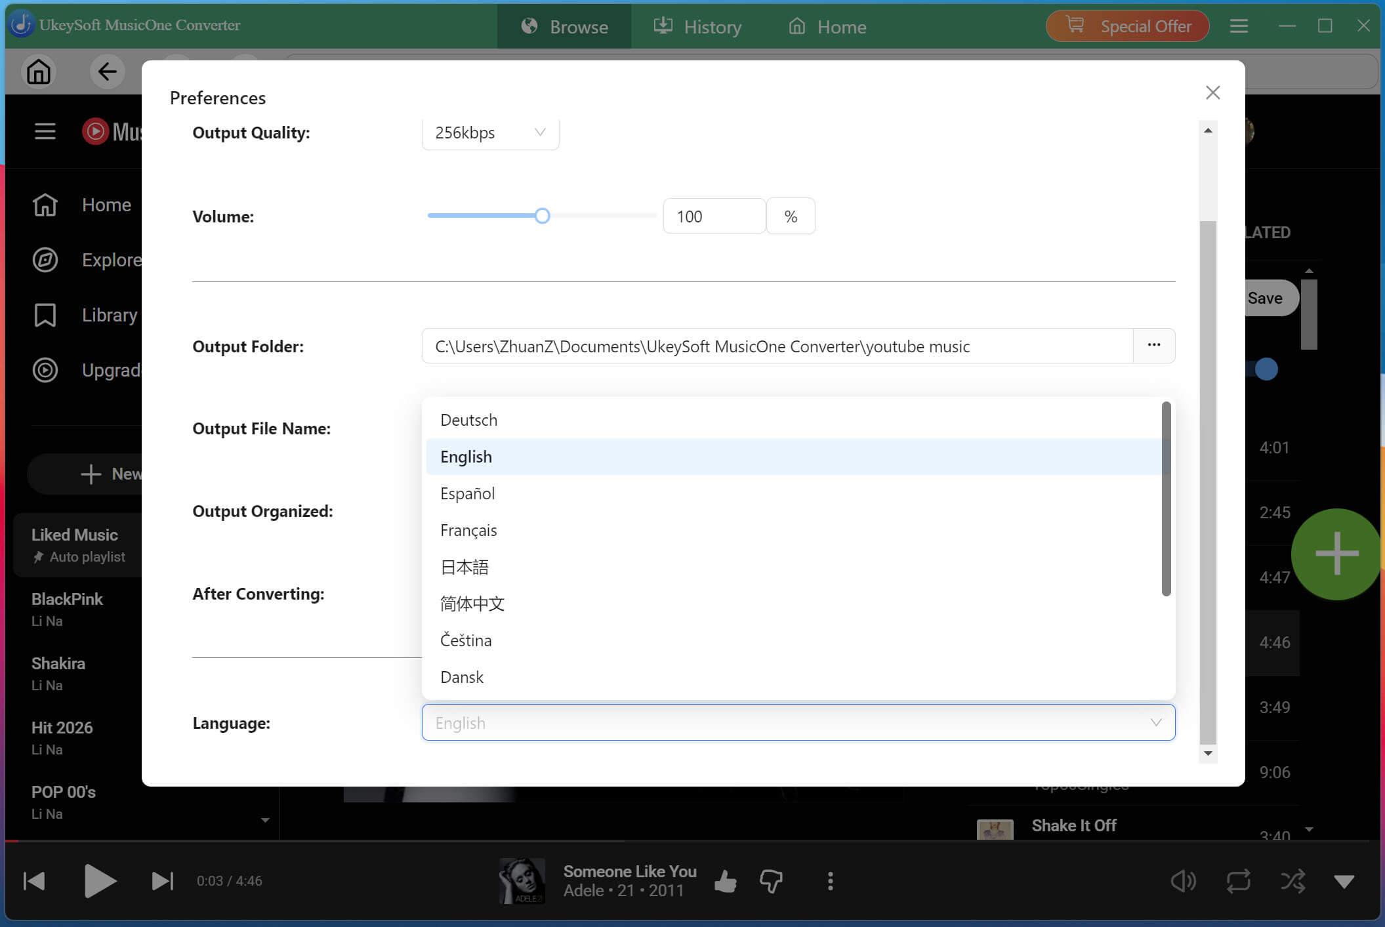Viewport: 1385px width, 927px height.
Task: Click the green add-to-list plus button
Action: tap(1336, 554)
